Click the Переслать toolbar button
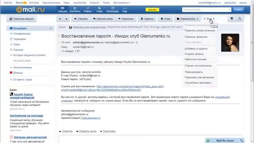The image size is (254, 143). (x=126, y=19)
